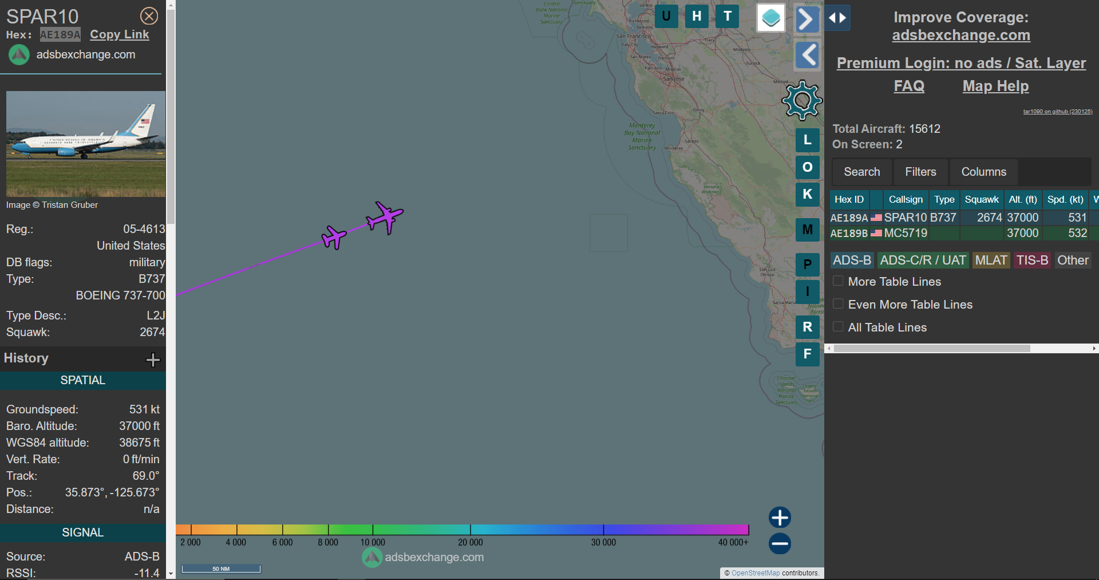Toggle the ADS-C/R / UAT source filter
Image resolution: width=1099 pixels, height=580 pixels.
click(923, 261)
